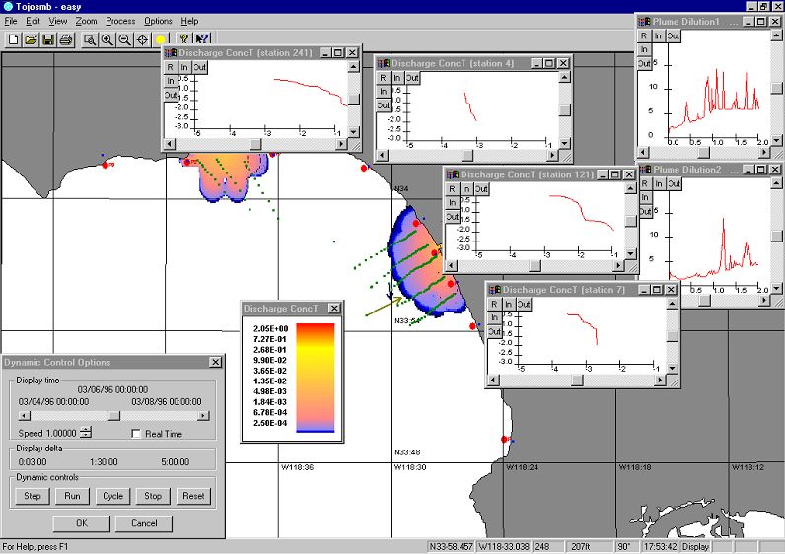Select the crosshair center tool icon
Image resolution: width=785 pixels, height=554 pixels.
[143, 39]
